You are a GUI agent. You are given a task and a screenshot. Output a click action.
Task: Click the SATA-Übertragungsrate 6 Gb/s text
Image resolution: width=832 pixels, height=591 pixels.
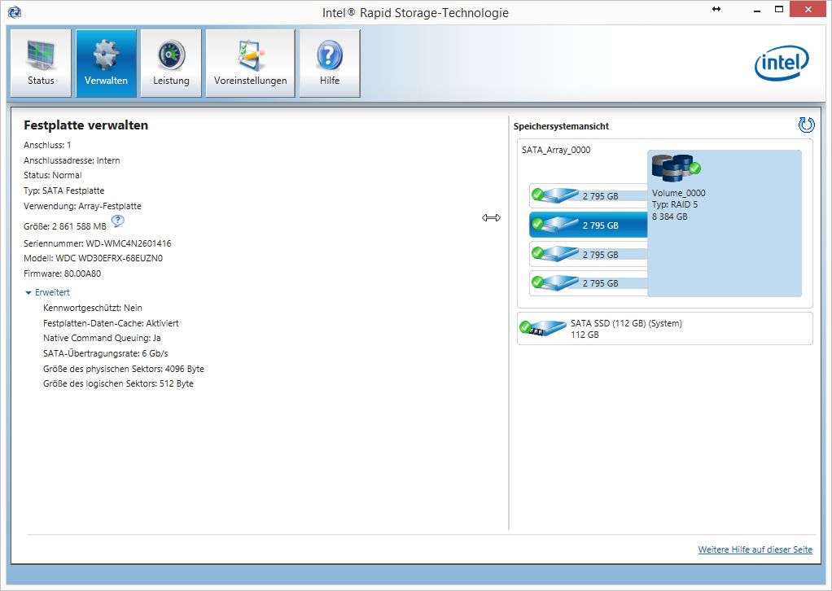(106, 353)
